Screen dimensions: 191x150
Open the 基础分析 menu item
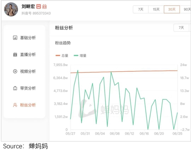pyautogui.click(x=24, y=38)
